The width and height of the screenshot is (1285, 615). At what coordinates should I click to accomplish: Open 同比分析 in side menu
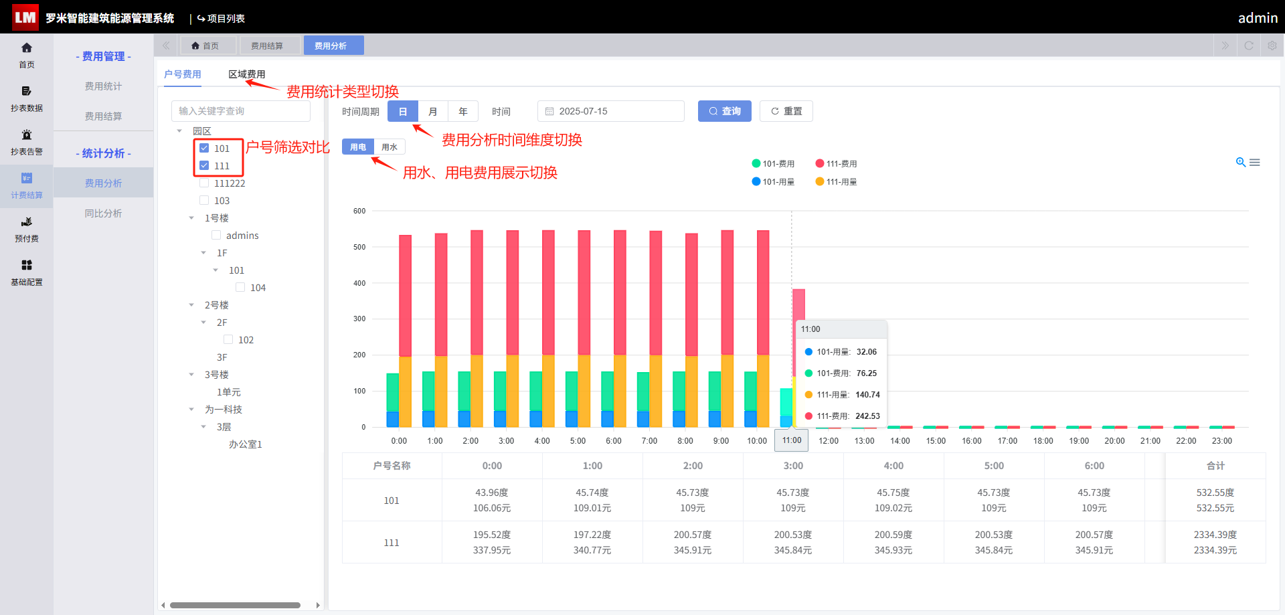coord(103,213)
